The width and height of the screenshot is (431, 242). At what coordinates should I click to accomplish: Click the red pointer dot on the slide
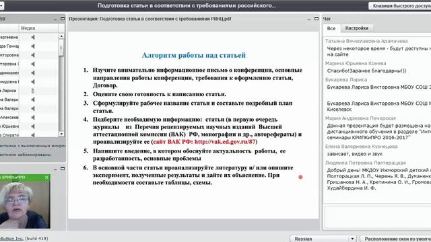300,177
